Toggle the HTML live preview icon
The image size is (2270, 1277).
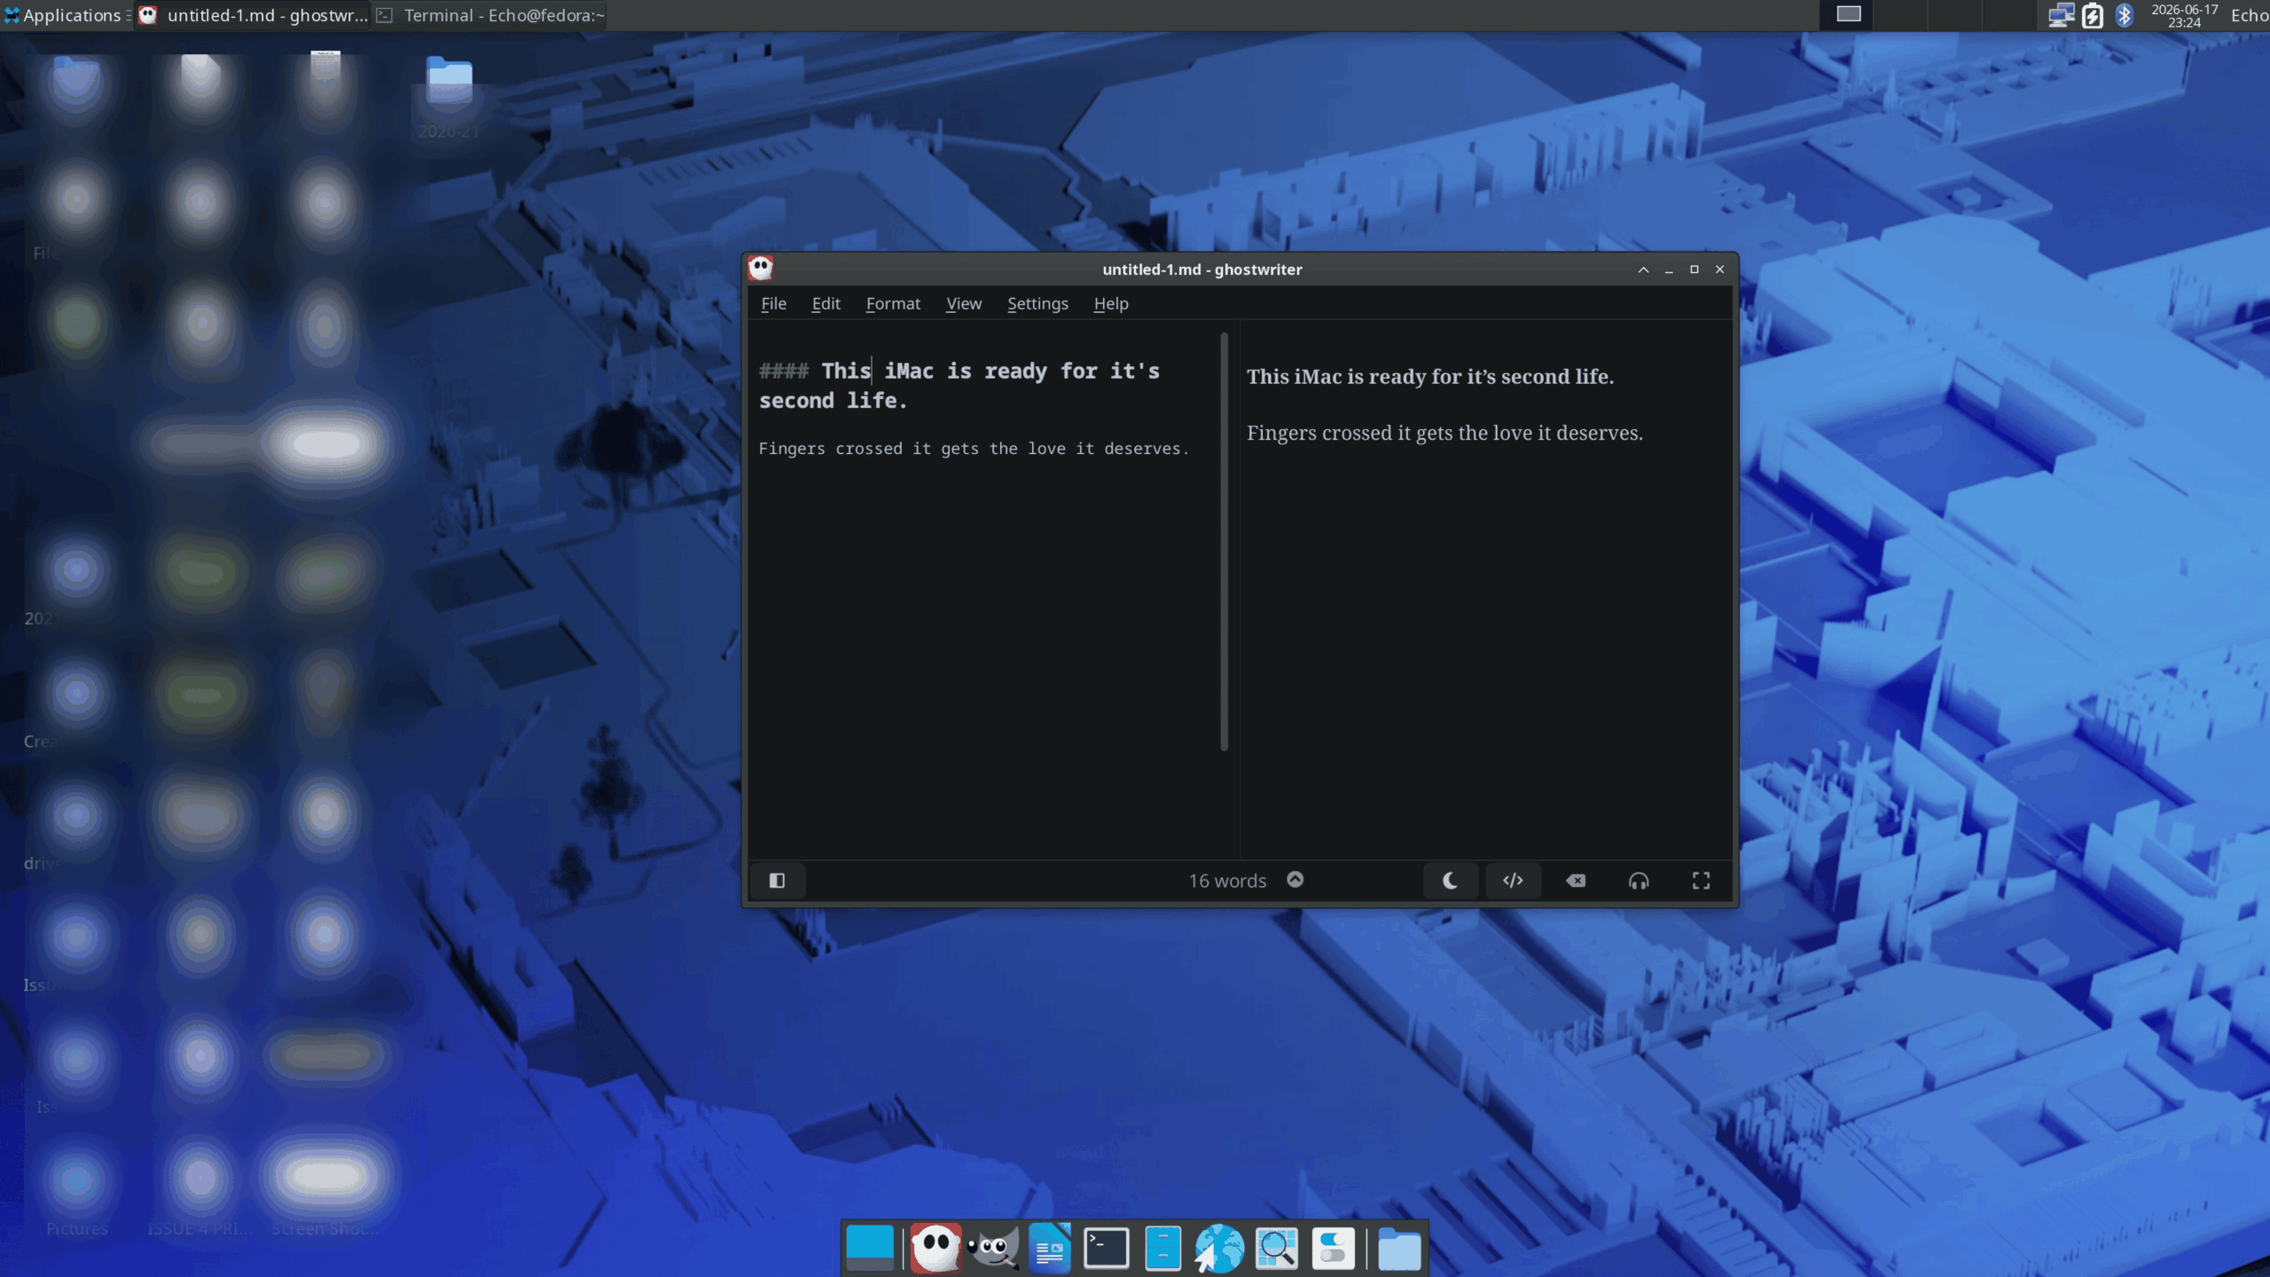[1513, 881]
